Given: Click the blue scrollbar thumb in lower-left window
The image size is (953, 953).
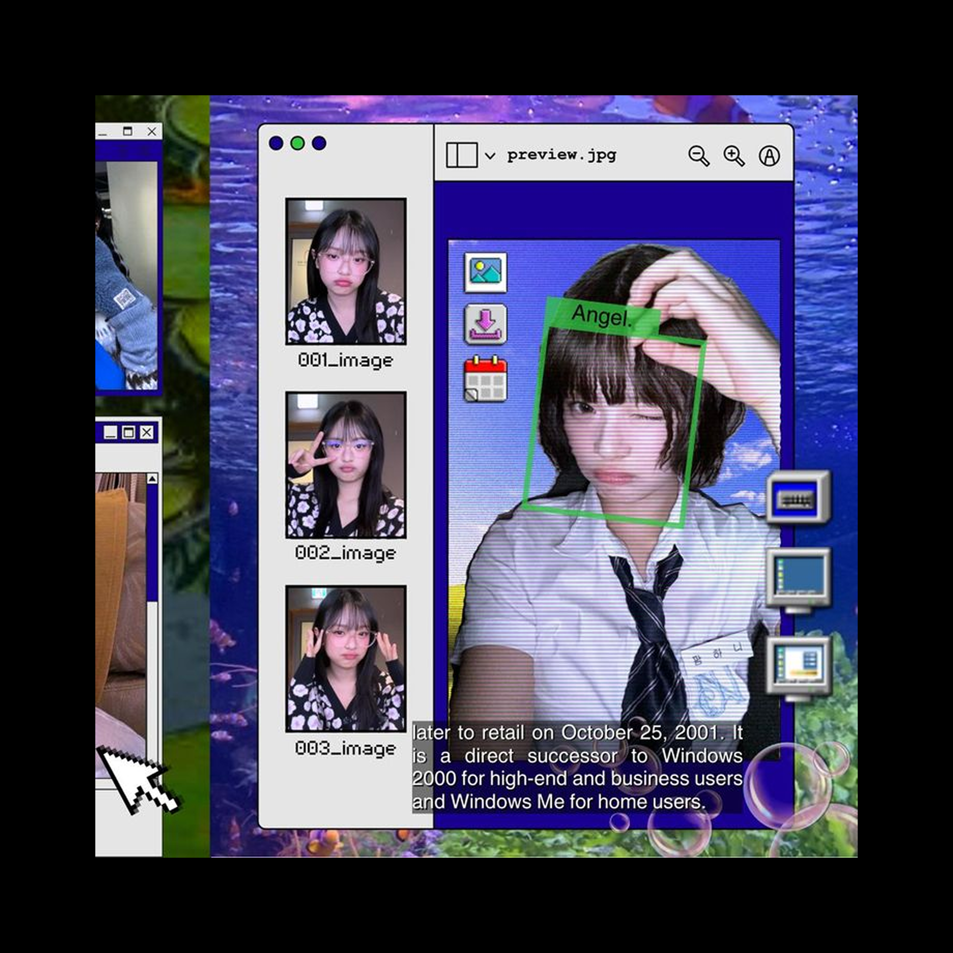Looking at the screenshot, I should (x=152, y=543).
